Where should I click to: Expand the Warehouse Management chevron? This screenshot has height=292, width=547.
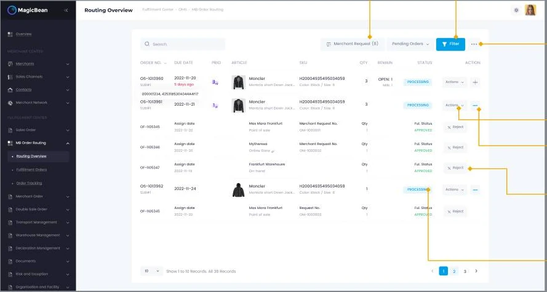67,235
